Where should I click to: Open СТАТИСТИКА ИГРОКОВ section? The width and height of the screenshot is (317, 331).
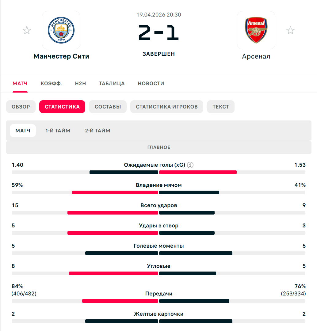coord(167,107)
